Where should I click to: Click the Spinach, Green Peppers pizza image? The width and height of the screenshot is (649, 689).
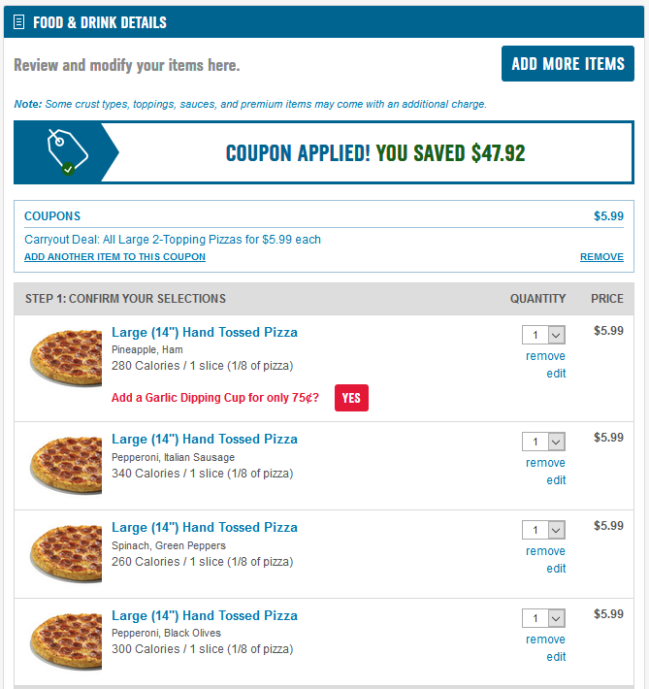click(66, 553)
